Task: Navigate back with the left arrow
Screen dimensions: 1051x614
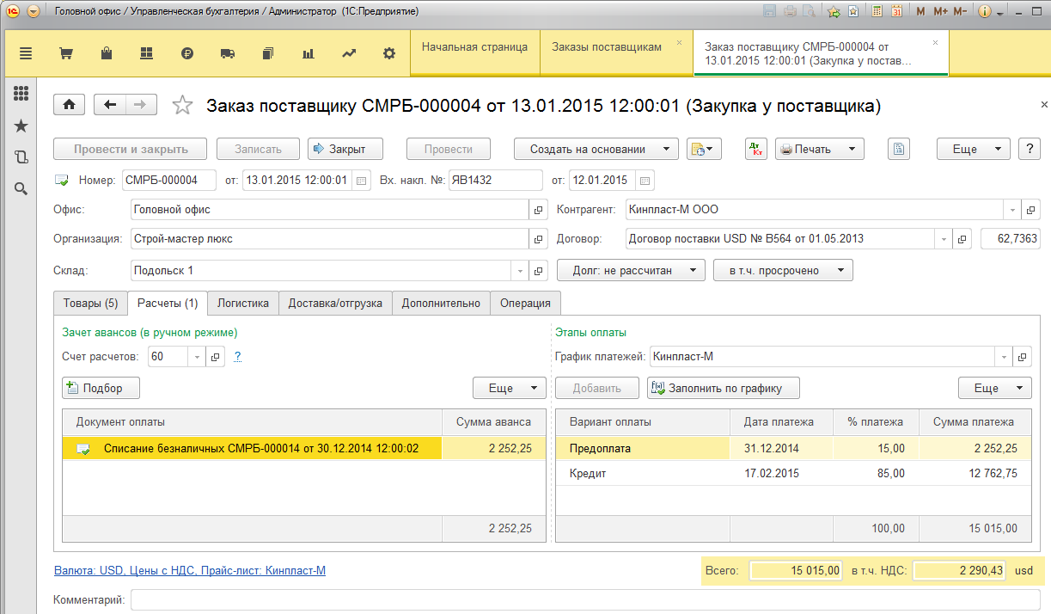Action: coord(110,104)
